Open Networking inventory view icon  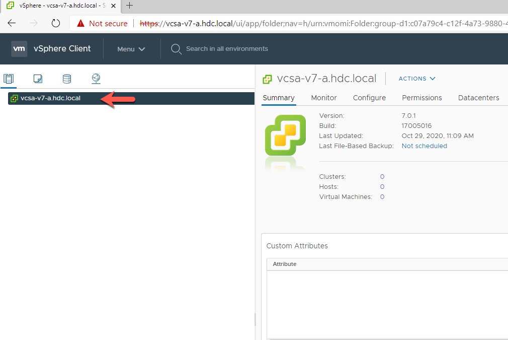point(96,79)
